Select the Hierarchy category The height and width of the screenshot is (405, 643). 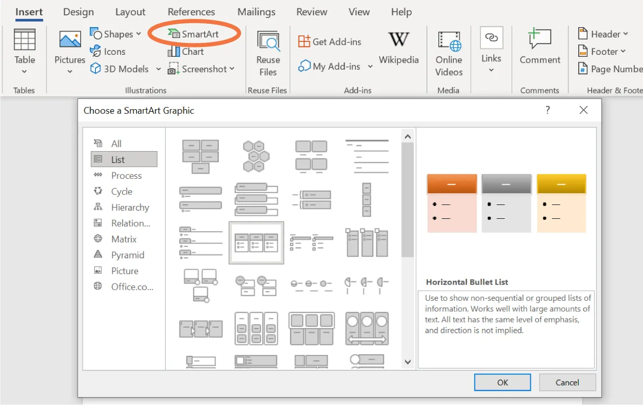130,207
